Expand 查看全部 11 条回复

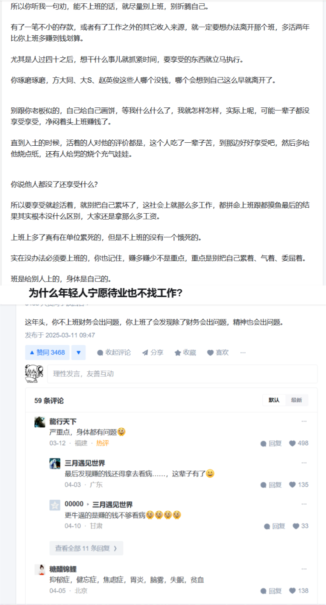(x=86, y=548)
